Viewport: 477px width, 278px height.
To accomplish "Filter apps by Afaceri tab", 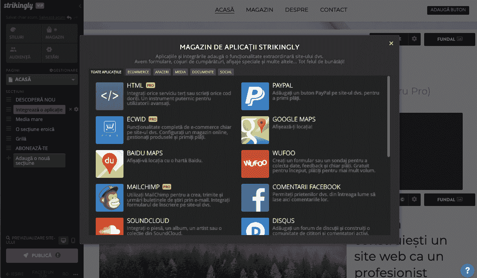I will [x=162, y=72].
